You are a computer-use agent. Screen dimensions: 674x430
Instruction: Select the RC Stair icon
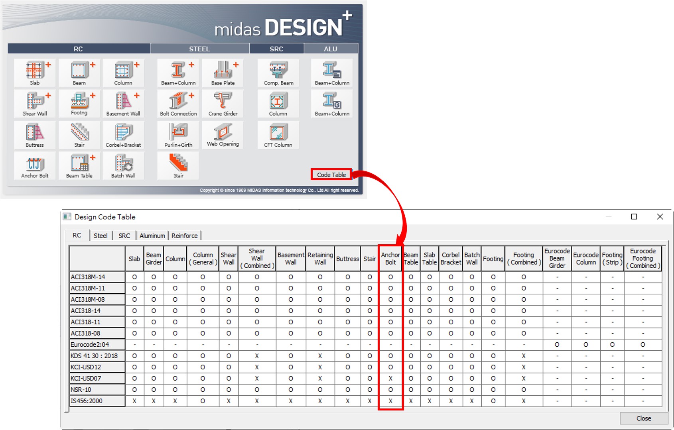[x=79, y=135]
